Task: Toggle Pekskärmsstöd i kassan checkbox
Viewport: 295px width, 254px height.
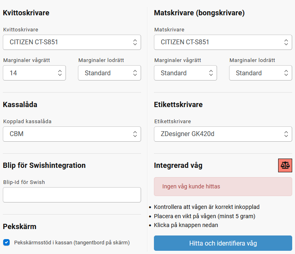Action: tap(6, 242)
